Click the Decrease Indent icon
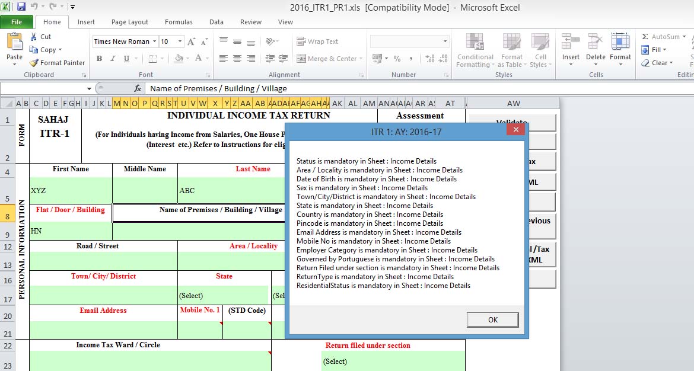This screenshot has height=371, width=694. (270, 58)
